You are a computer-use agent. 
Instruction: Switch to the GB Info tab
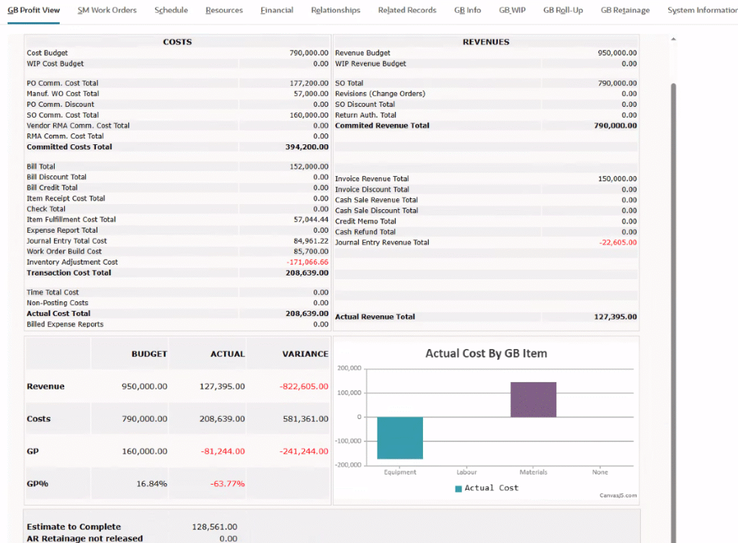[468, 10]
